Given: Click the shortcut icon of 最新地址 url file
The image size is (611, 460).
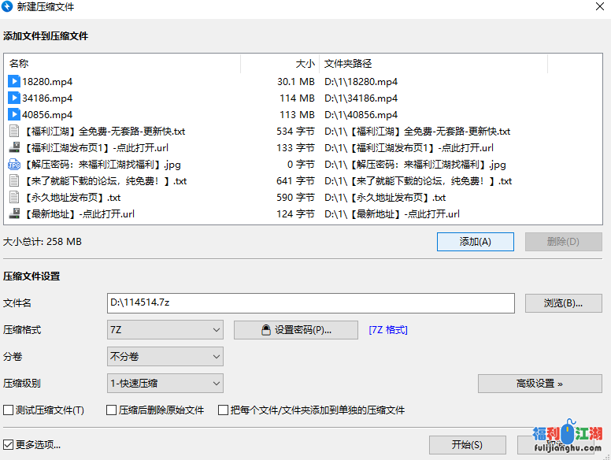Looking at the screenshot, I should point(14,213).
